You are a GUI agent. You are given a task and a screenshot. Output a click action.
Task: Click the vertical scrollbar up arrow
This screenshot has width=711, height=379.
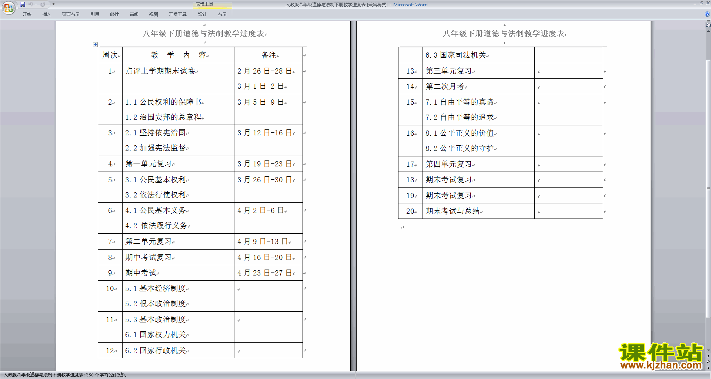coord(708,31)
